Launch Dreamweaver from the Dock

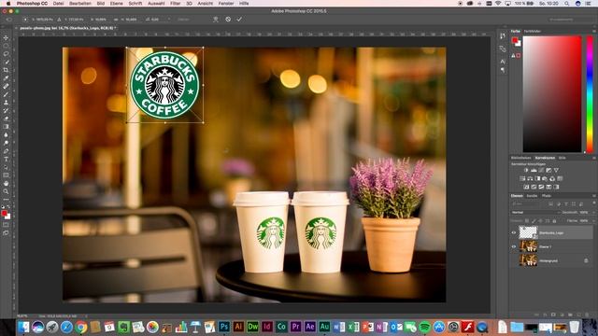click(252, 327)
